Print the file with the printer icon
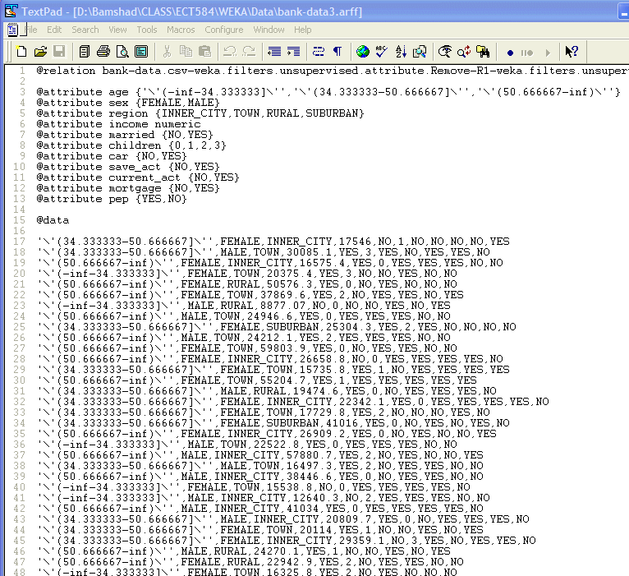Image resolution: width=629 pixels, height=576 pixels. [103, 52]
